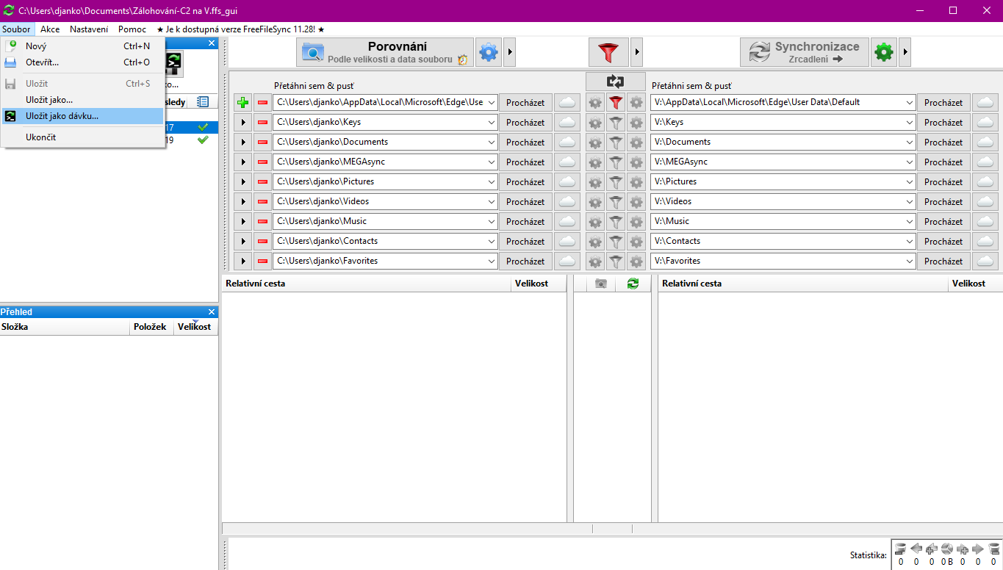Select "Otevřít..." in the open menu
The height and width of the screenshot is (570, 1003).
point(42,62)
